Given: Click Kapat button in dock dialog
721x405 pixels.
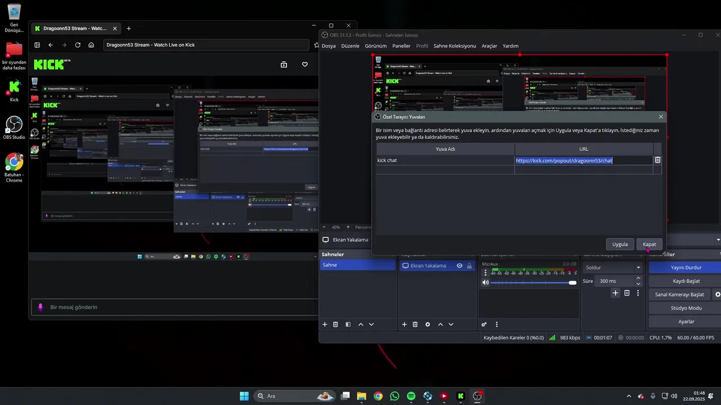Looking at the screenshot, I should pos(649,244).
